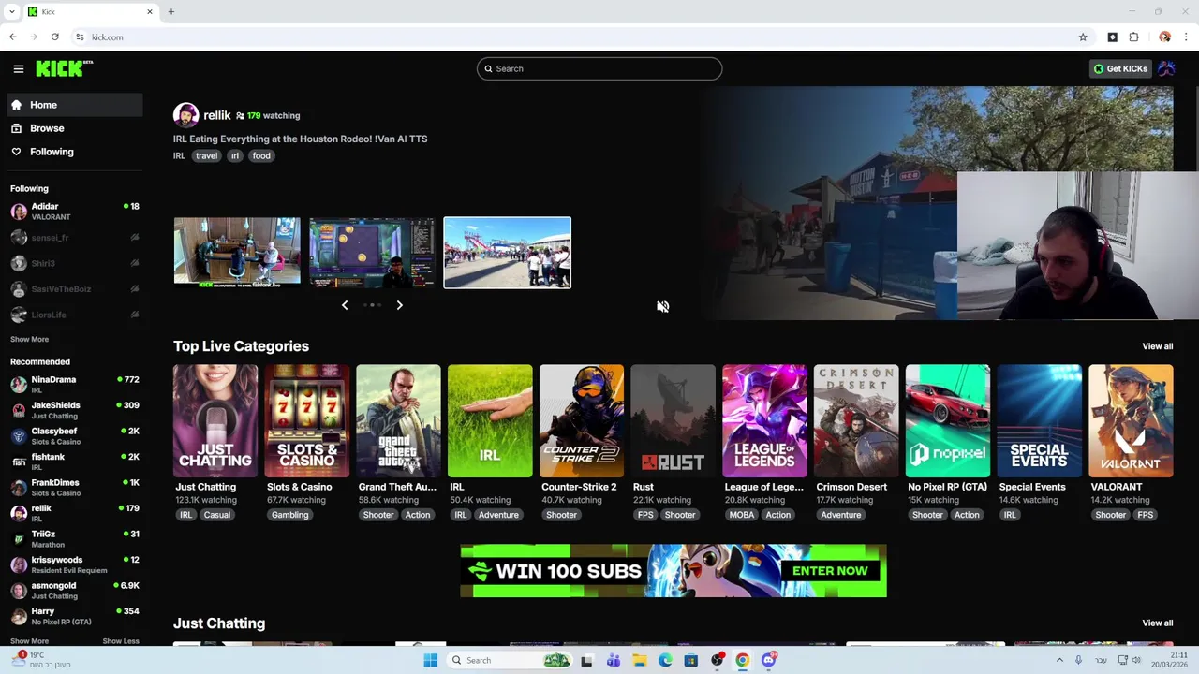Open File Explorer from taskbar
The width and height of the screenshot is (1199, 674).
click(x=639, y=660)
